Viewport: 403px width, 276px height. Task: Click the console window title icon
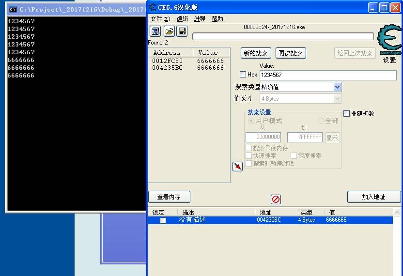[x=13, y=9]
